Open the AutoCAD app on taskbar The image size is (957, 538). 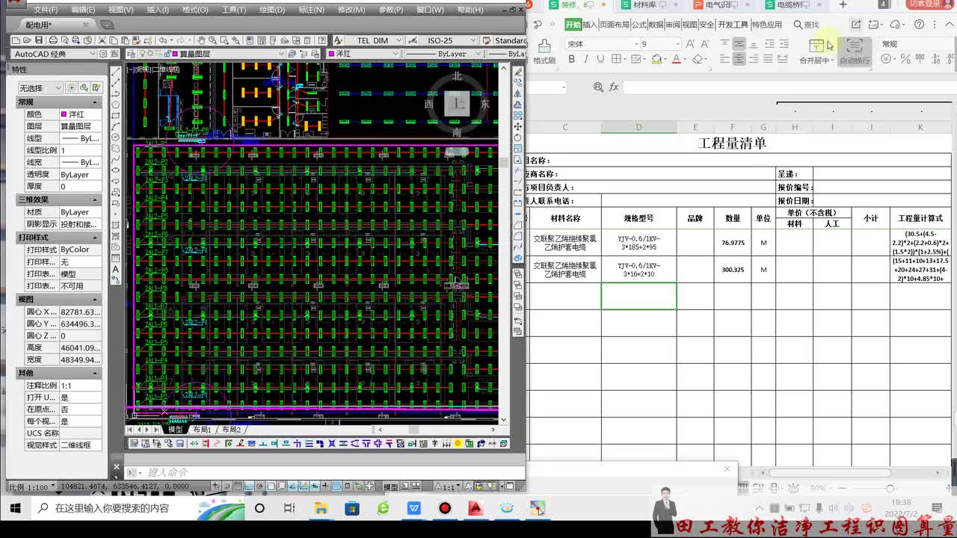point(476,508)
